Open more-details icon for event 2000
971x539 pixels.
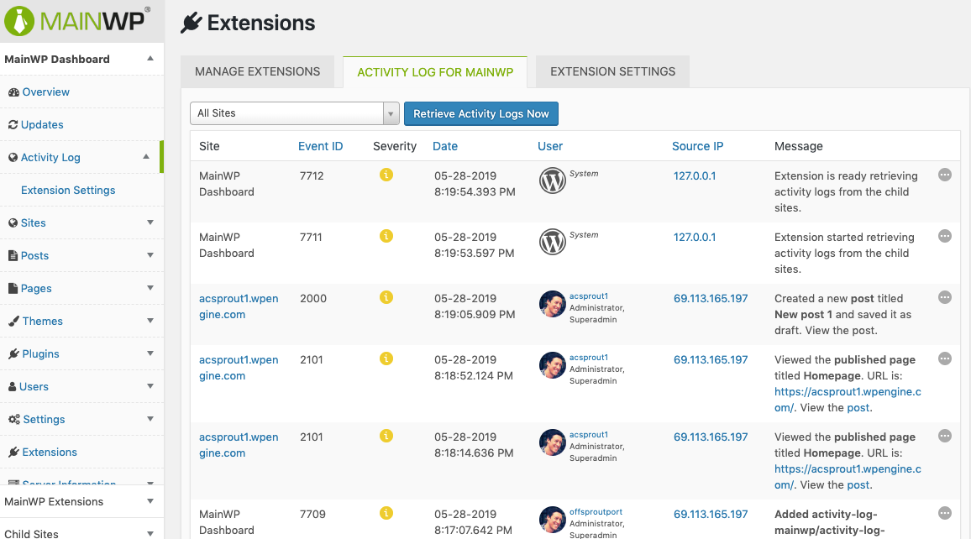coord(944,298)
